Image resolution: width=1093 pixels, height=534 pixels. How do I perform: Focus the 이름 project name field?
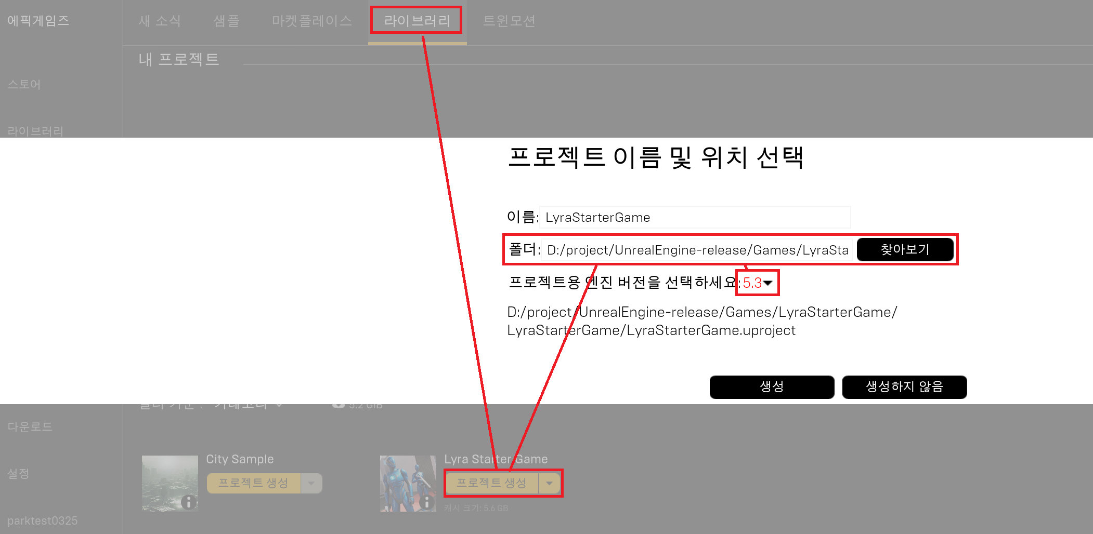click(695, 217)
